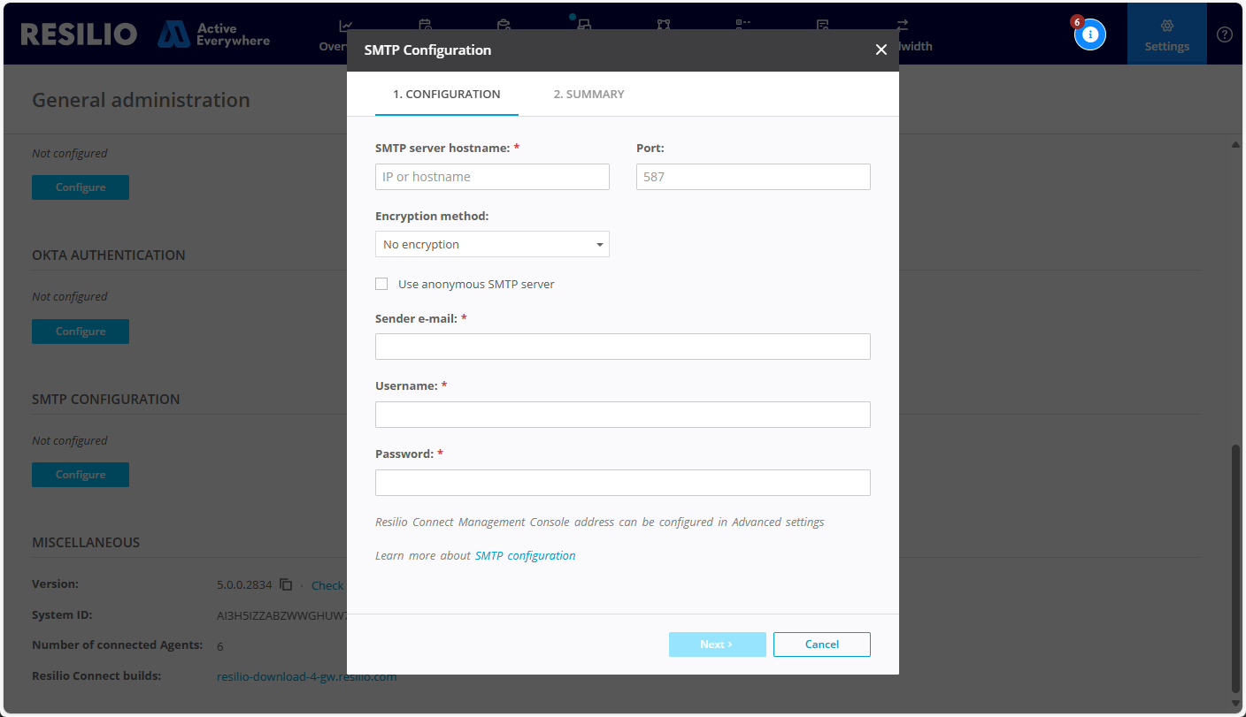Open the Encryption method dropdown
Viewport: 1246px width, 717px height.
tap(492, 244)
